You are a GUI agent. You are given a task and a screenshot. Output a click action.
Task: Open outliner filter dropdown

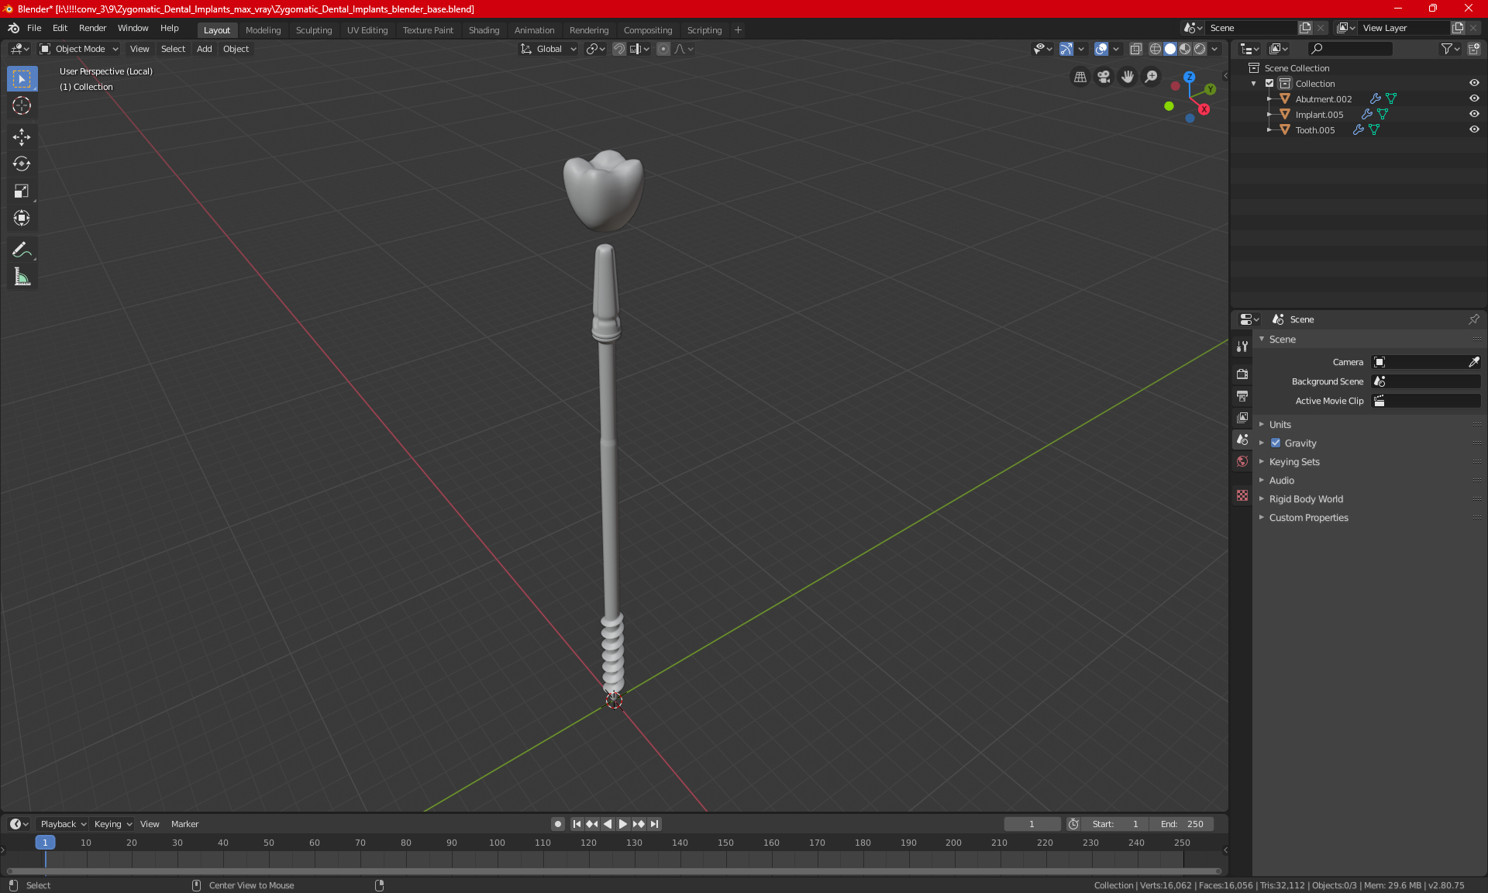tap(1449, 49)
